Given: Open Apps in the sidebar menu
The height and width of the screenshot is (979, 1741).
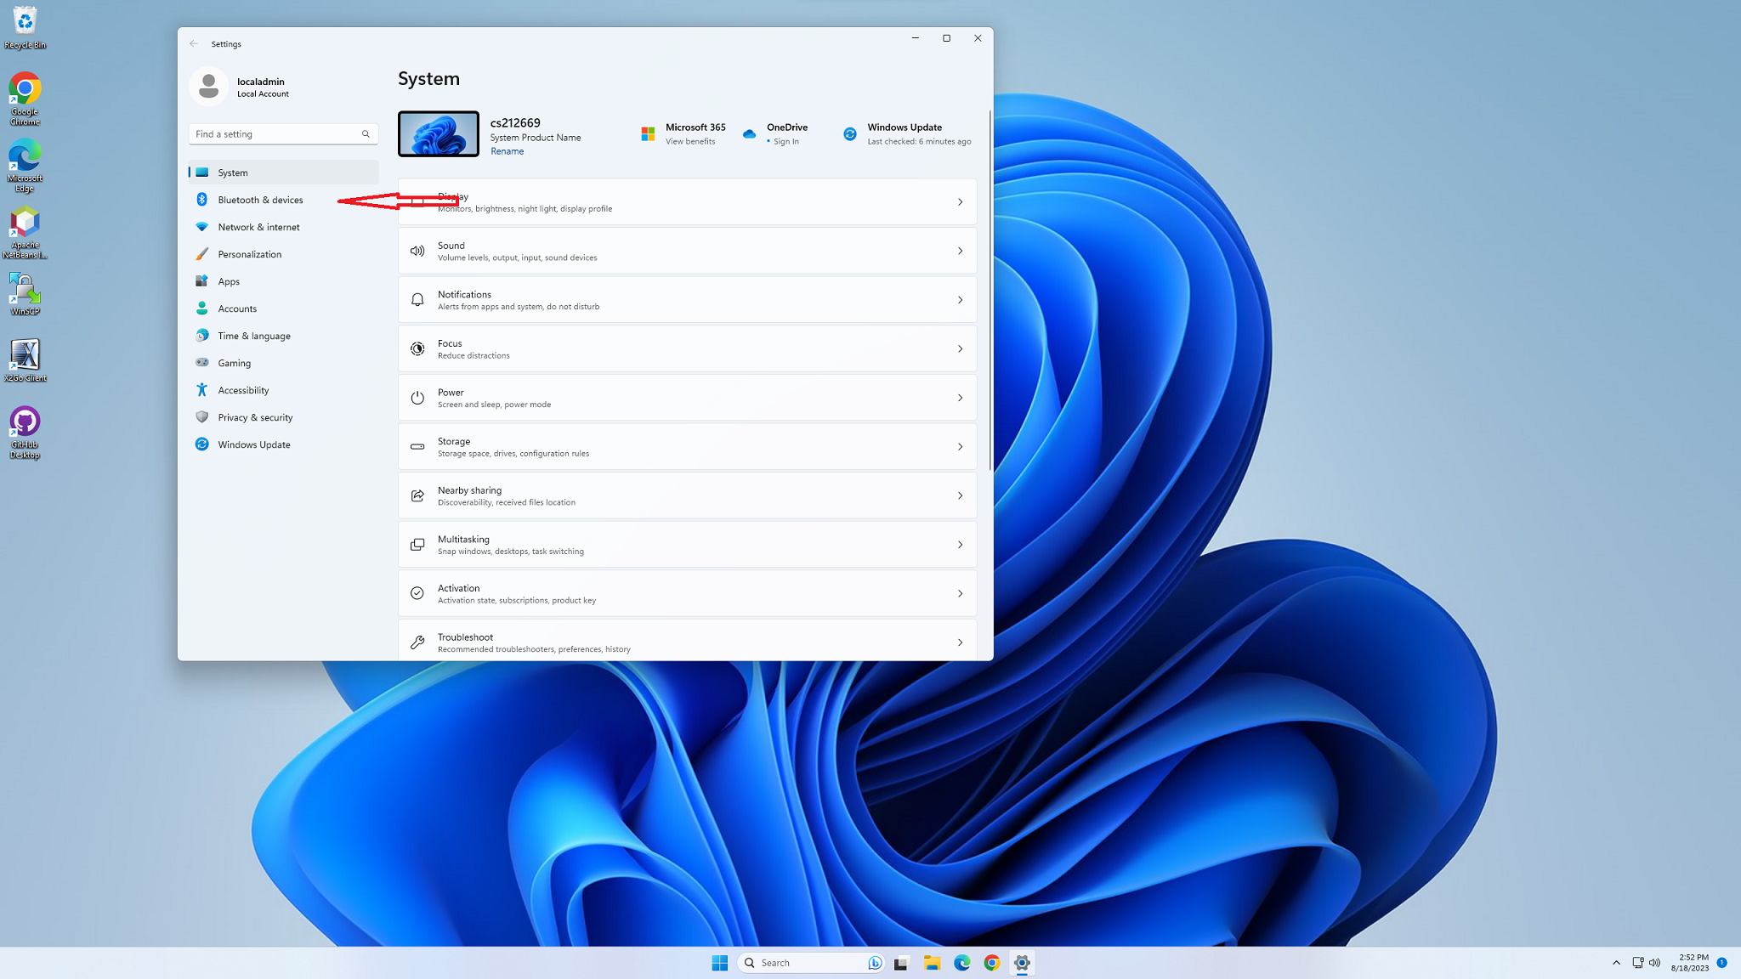Looking at the screenshot, I should [229, 281].
